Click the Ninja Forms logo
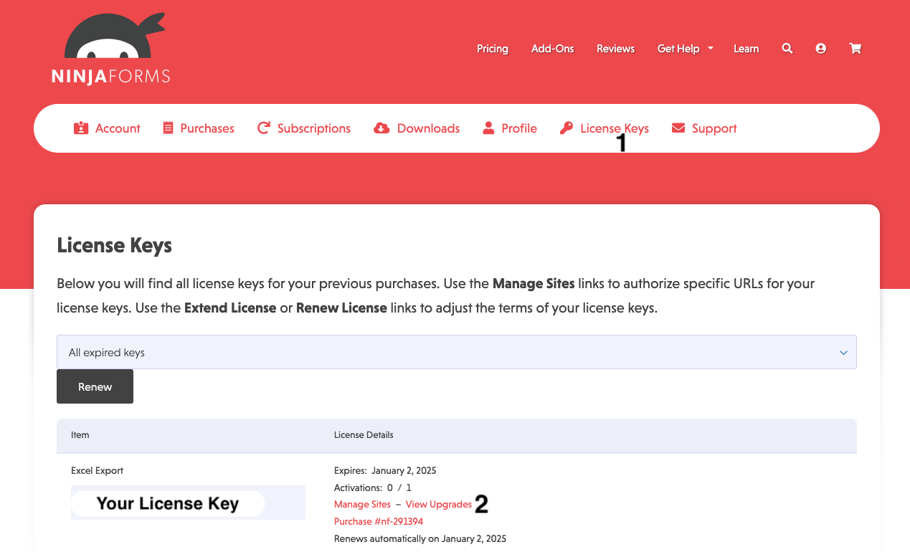This screenshot has width=910, height=552. [x=110, y=47]
